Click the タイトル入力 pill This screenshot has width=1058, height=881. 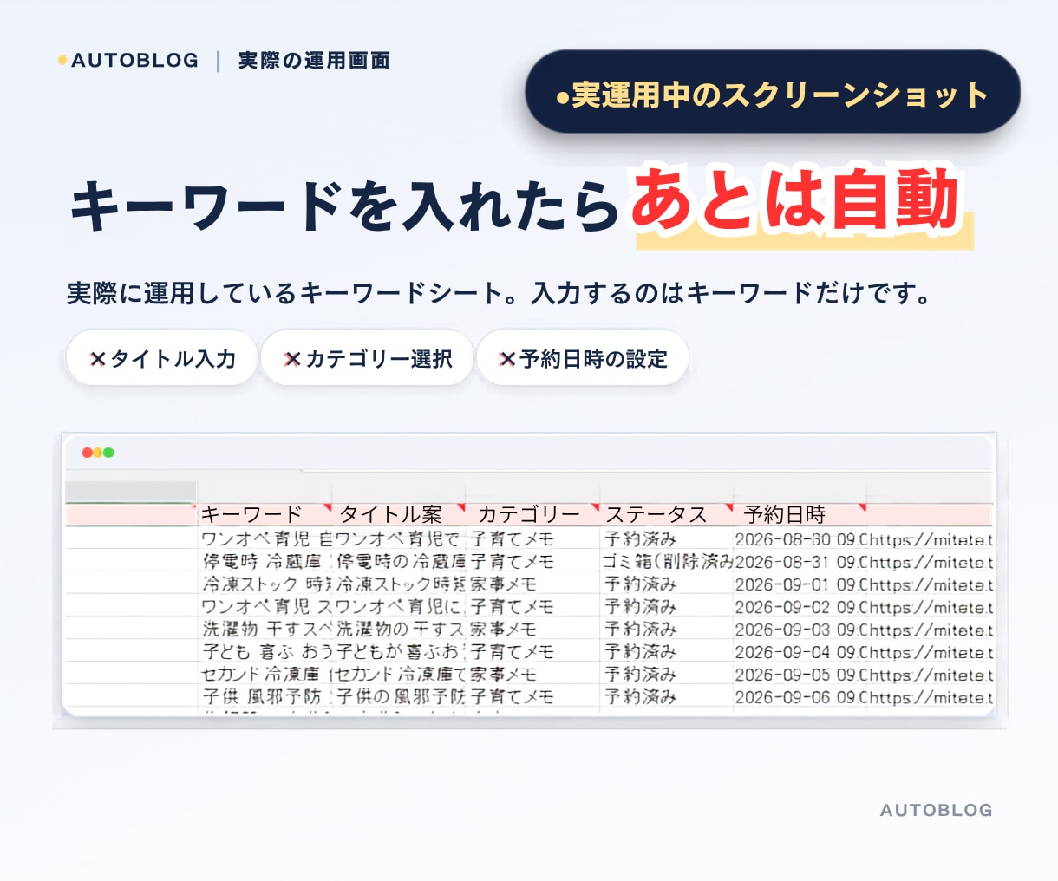pos(162,358)
